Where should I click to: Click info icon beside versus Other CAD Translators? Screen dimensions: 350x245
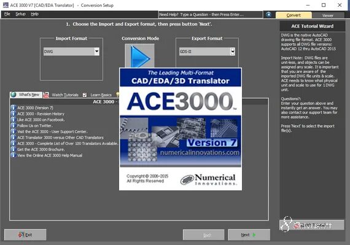click(x=13, y=138)
